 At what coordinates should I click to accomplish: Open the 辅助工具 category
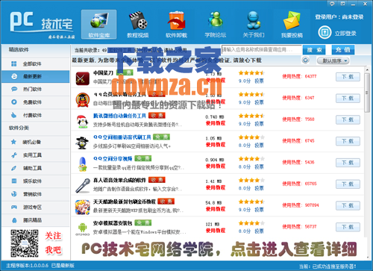click(x=35, y=168)
